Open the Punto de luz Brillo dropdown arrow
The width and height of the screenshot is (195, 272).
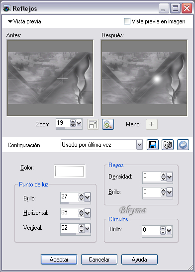point(87,197)
